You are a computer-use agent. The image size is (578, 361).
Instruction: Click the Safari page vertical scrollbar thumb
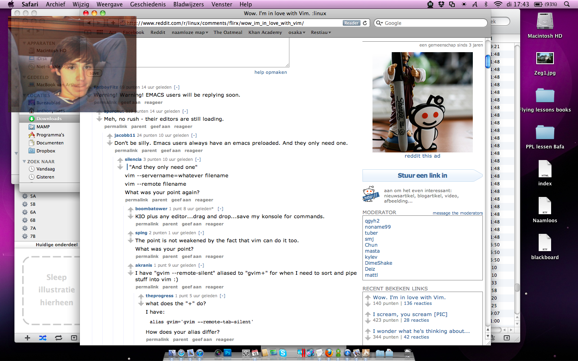point(488,61)
